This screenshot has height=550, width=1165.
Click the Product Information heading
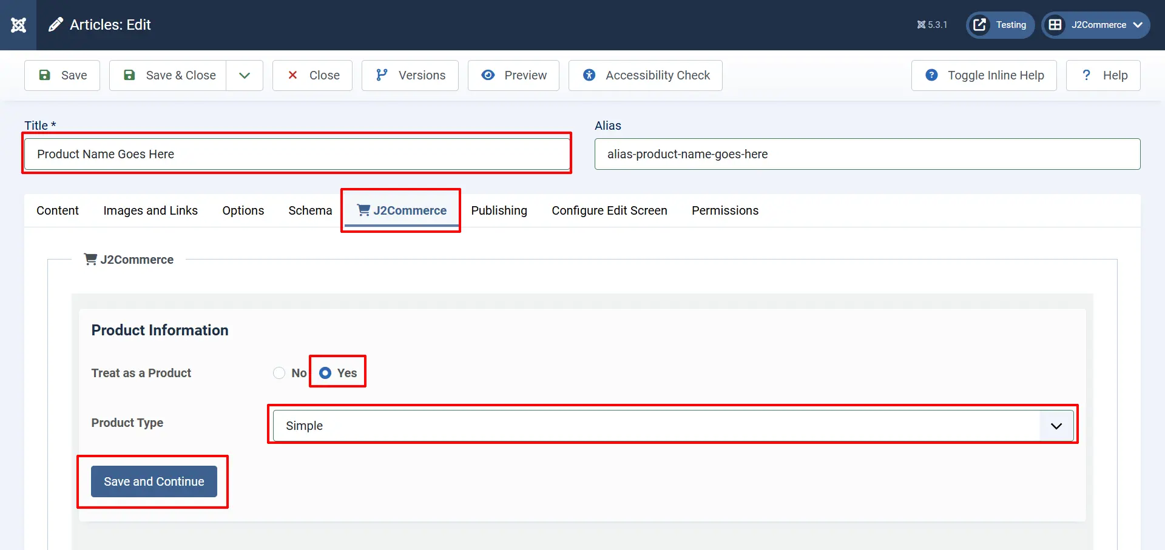pyautogui.click(x=160, y=330)
